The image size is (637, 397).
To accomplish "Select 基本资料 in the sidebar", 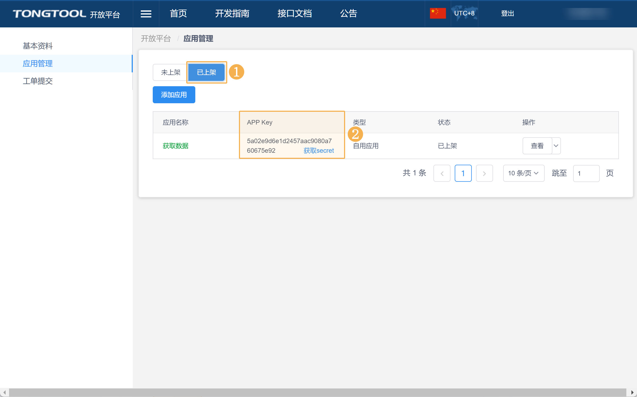I will pos(38,46).
